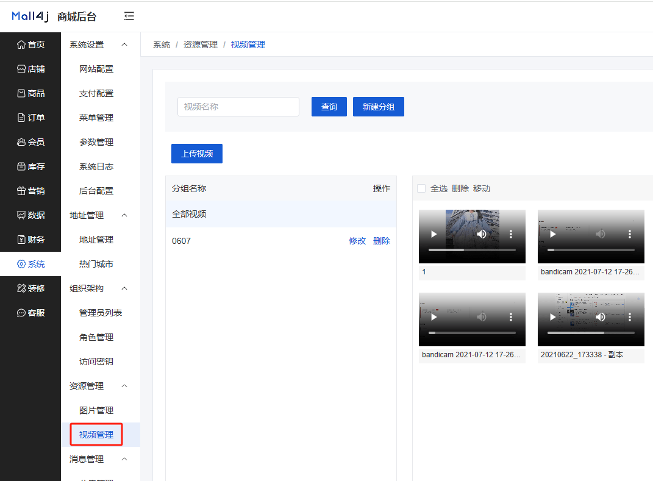This screenshot has width=653, height=481.
Task: Seek in video 1 progress bar
Action: click(x=472, y=250)
